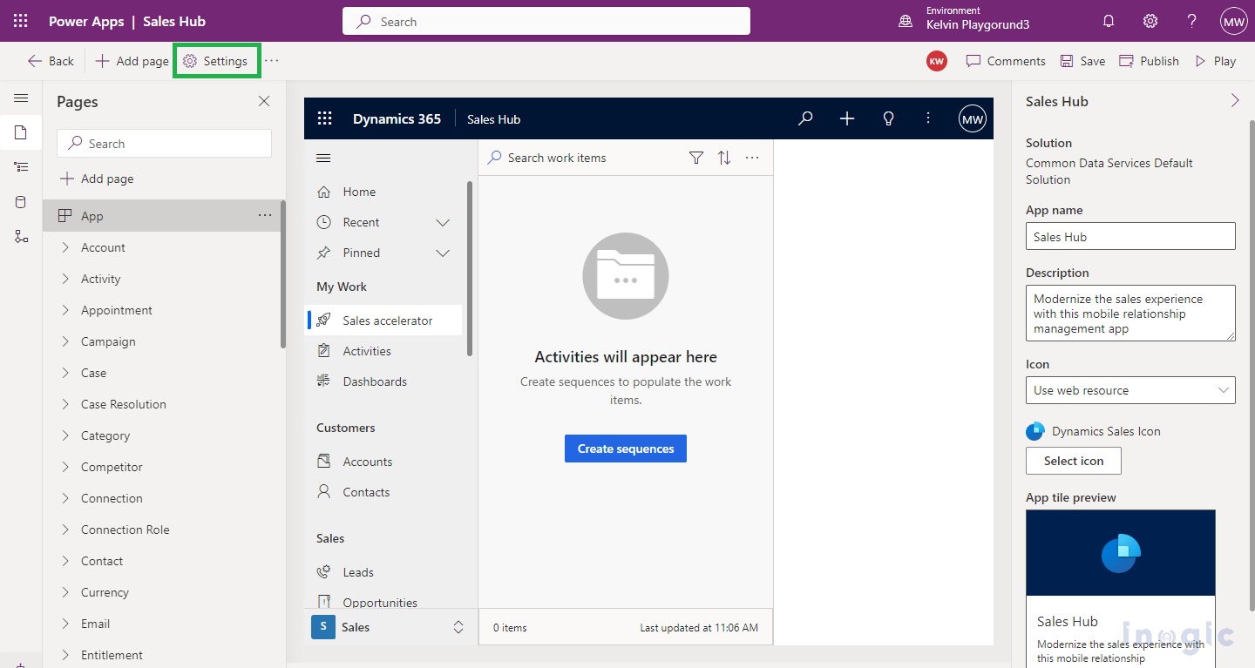
Task: Expand the Pinned section chevron
Action: (x=443, y=253)
